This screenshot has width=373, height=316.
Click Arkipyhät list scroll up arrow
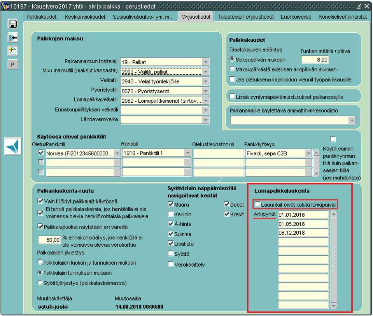pyautogui.click(x=334, y=214)
